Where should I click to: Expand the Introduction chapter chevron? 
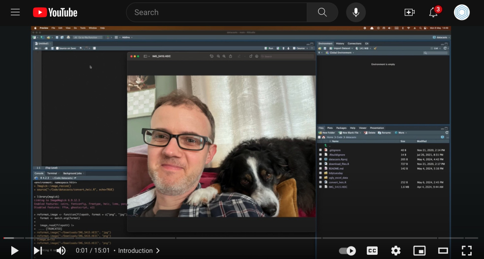click(x=158, y=250)
